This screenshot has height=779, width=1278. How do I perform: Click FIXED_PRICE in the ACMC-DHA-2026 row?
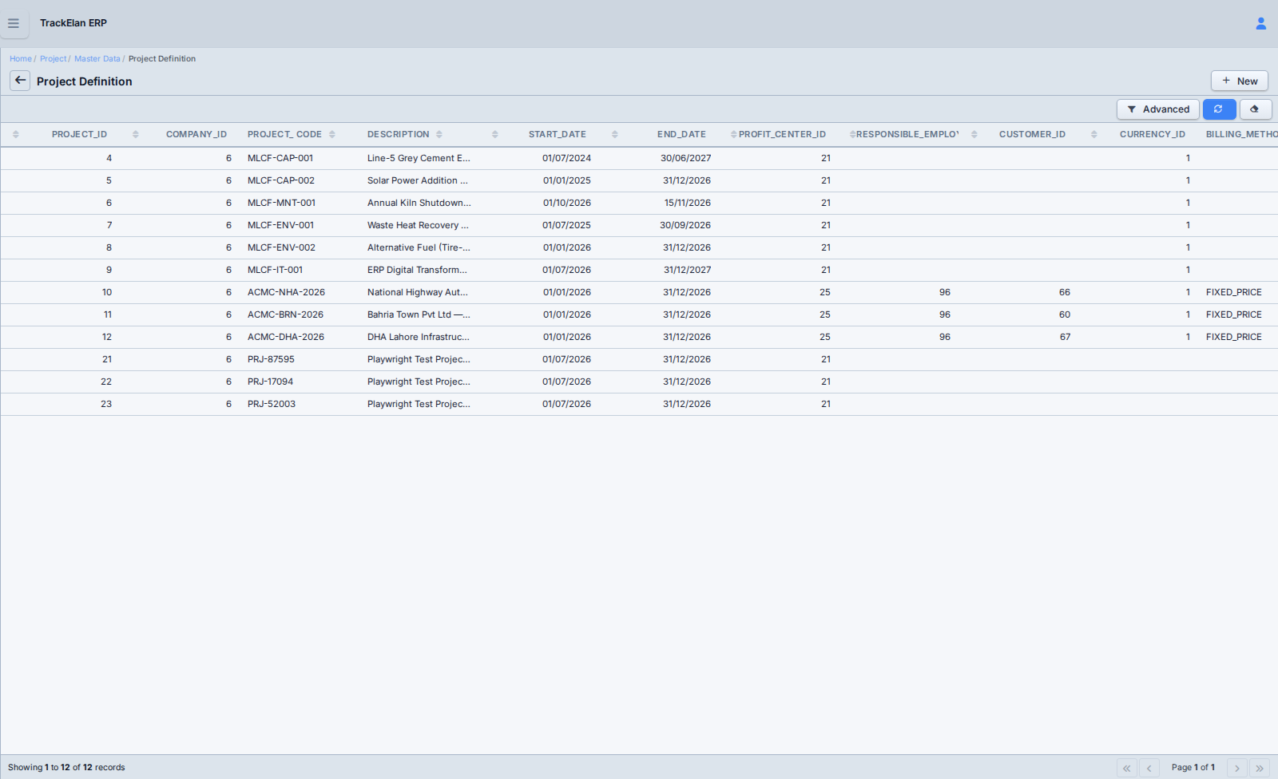pyautogui.click(x=1234, y=337)
